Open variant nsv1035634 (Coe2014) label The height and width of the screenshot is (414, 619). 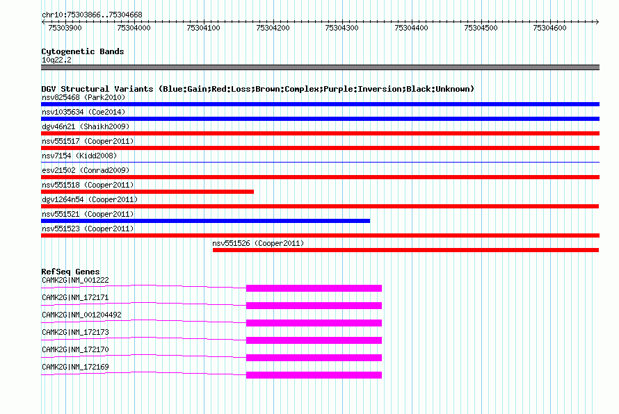[83, 112]
